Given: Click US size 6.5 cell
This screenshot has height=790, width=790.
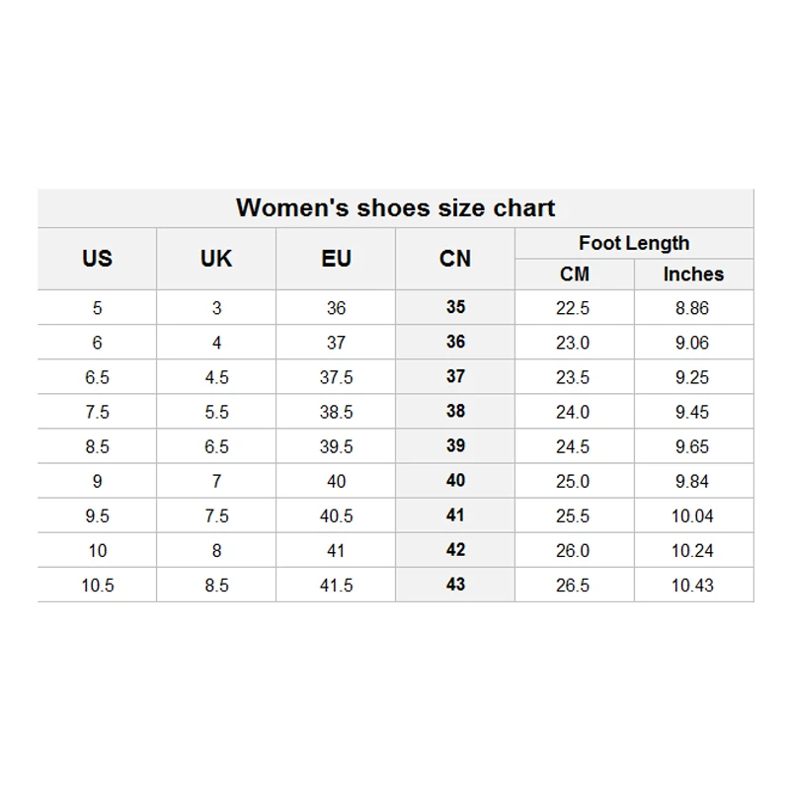Looking at the screenshot, I should coord(97,377).
